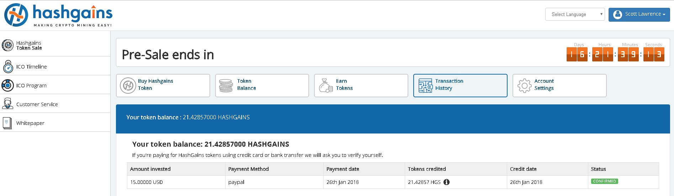
Task: Click the Hashgains logo
Action: pyautogui.click(x=58, y=15)
